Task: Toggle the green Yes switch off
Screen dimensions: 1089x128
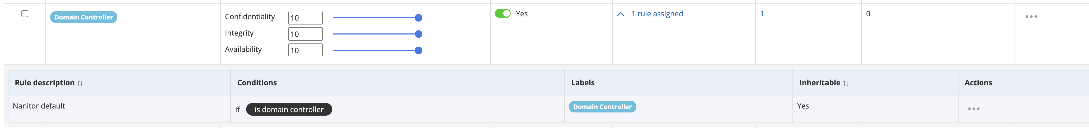Action: pyautogui.click(x=503, y=13)
